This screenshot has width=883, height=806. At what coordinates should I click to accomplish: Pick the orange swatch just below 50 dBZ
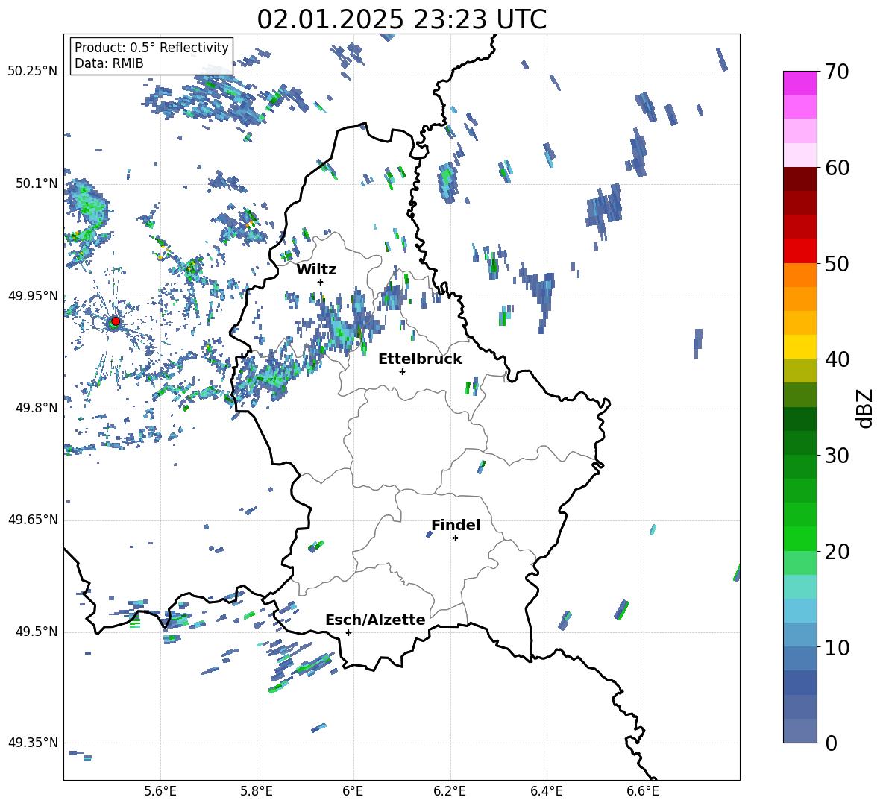pyautogui.click(x=800, y=275)
